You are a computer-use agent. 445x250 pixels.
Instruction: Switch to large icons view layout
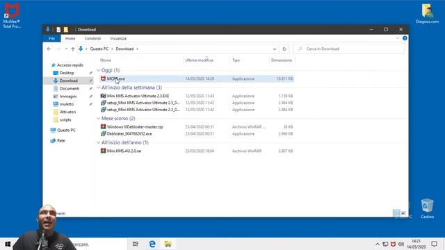(403, 213)
